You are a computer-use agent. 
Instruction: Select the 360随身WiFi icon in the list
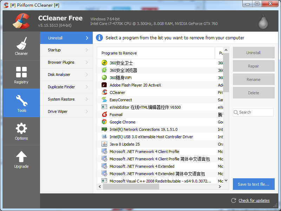tap(104, 78)
